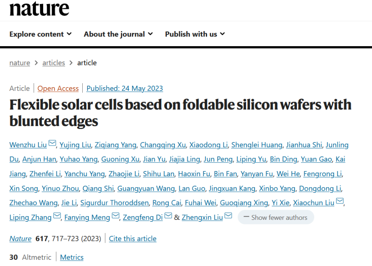Click the Nature logo at top

coord(39,8)
